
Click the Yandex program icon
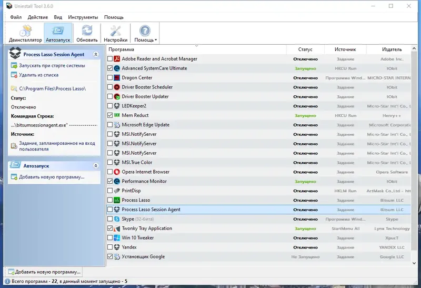[x=117, y=247]
